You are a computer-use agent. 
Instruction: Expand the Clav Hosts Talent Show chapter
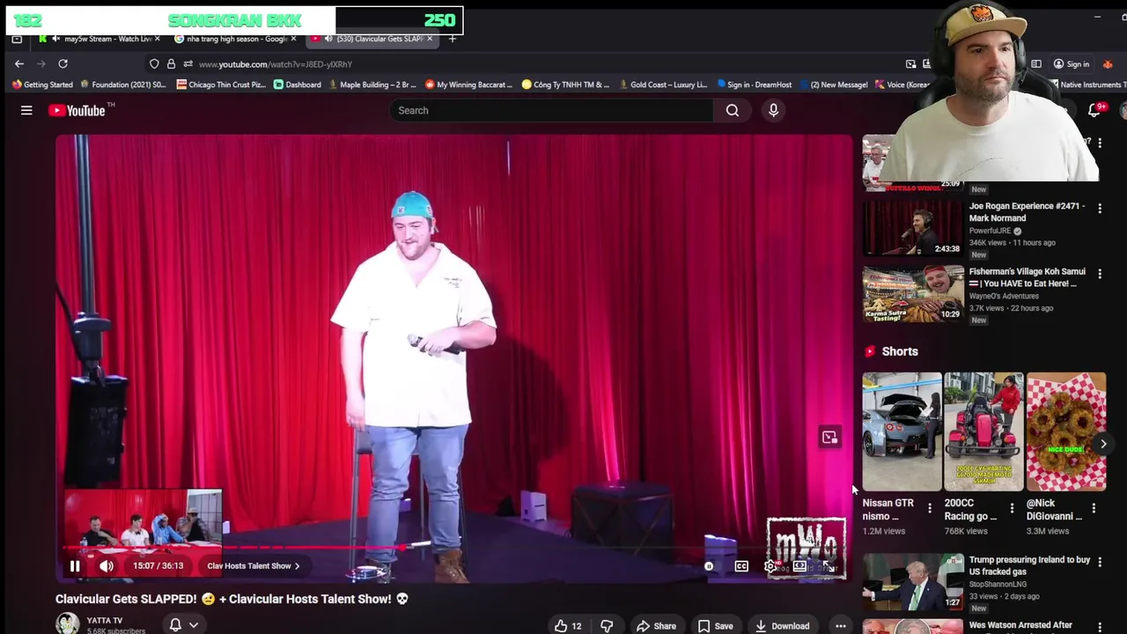point(254,566)
